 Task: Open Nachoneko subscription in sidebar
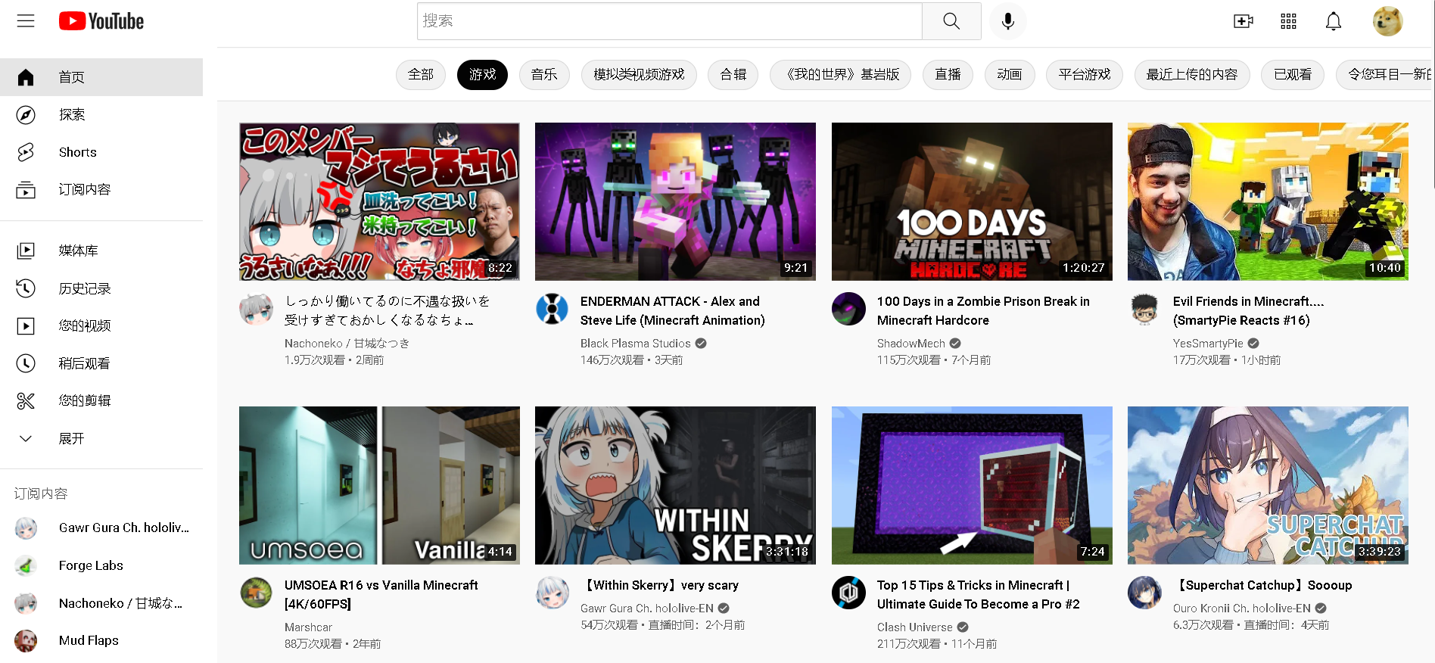101,603
